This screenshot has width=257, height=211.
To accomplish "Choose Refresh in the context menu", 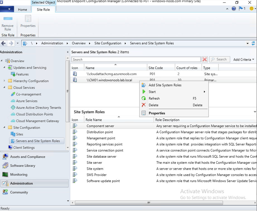I will point(174,99).
